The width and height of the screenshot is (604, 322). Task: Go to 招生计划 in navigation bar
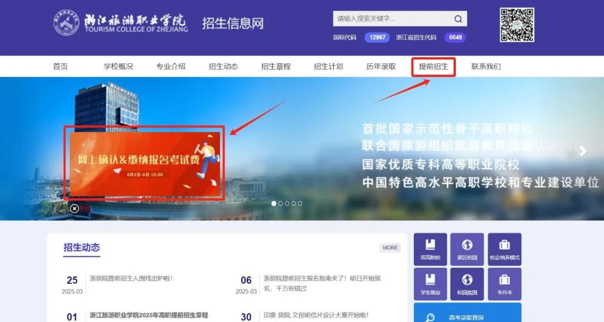328,67
